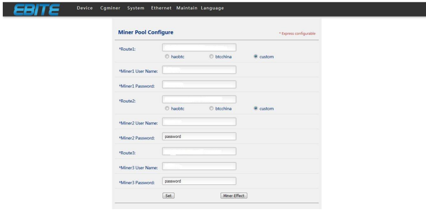Click the Miner2 Password field

199,137
